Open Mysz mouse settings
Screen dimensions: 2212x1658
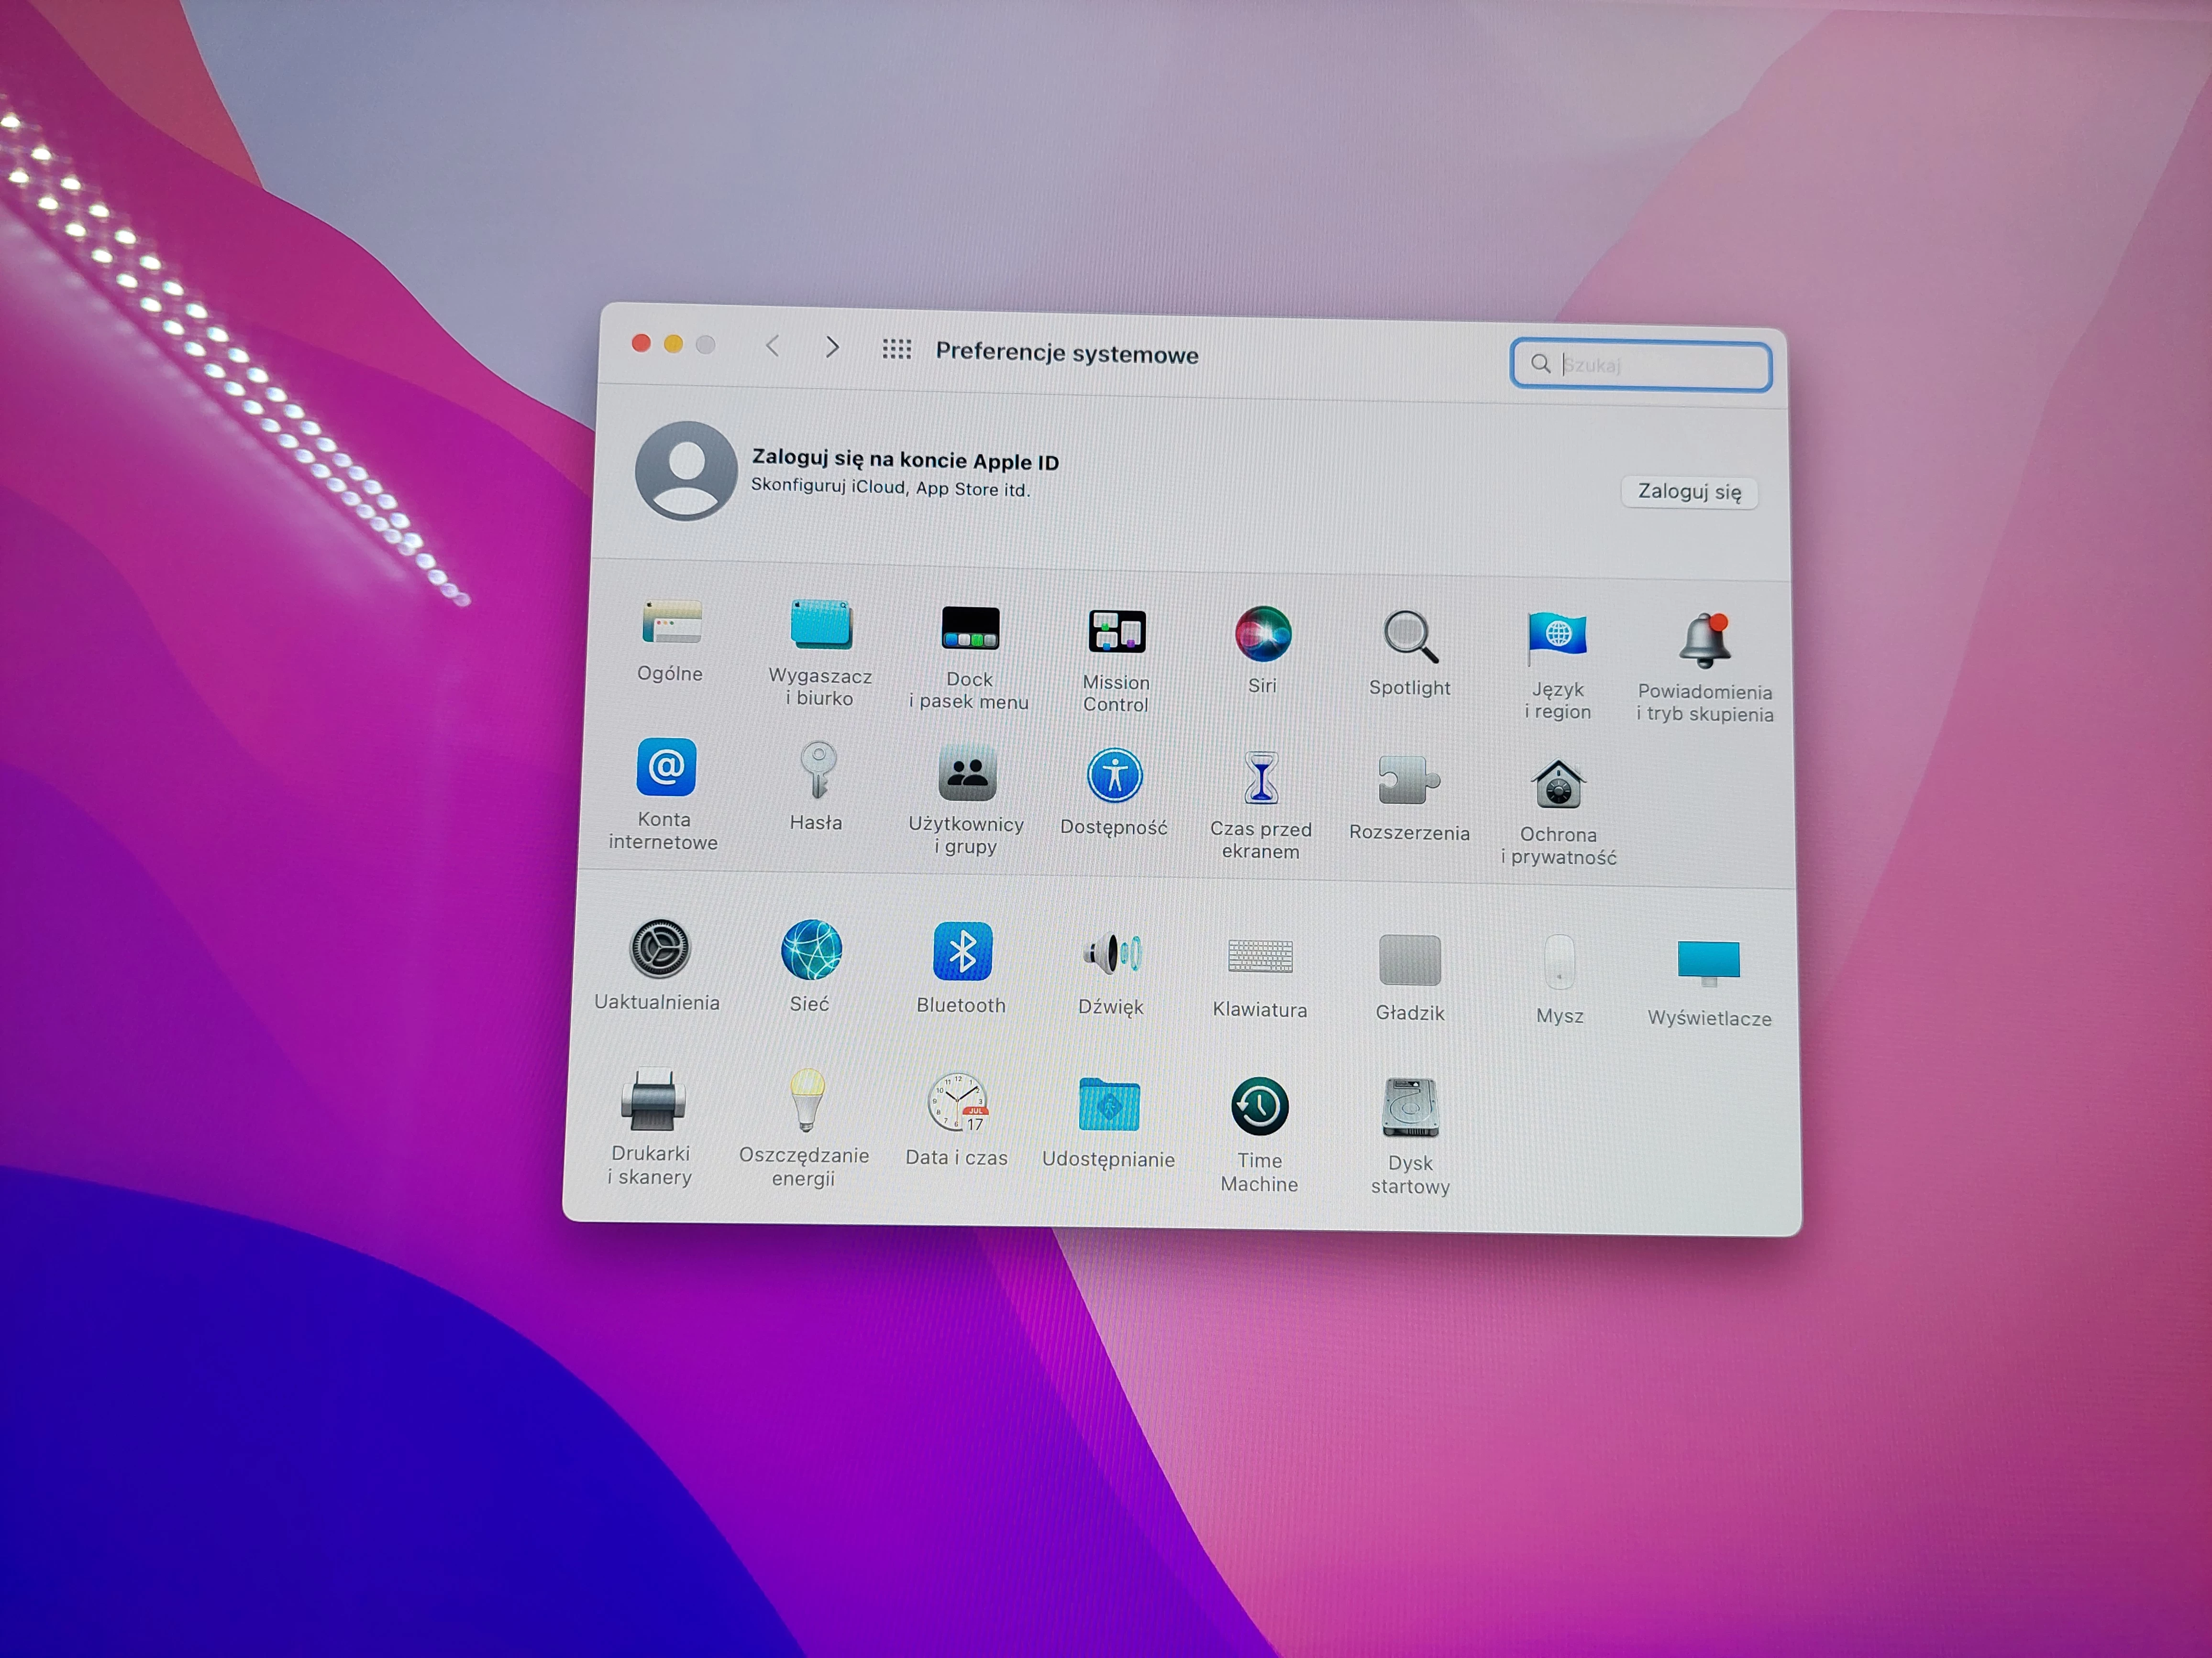[1560, 961]
